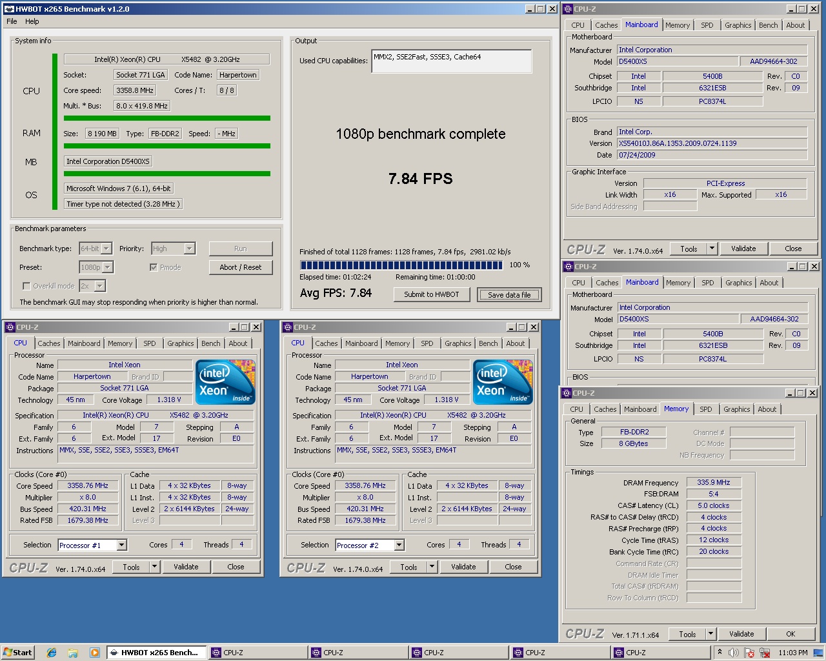Click Rated FSB 1679.38 MHz in Processor #2 window
The height and width of the screenshot is (661, 826).
point(365,520)
